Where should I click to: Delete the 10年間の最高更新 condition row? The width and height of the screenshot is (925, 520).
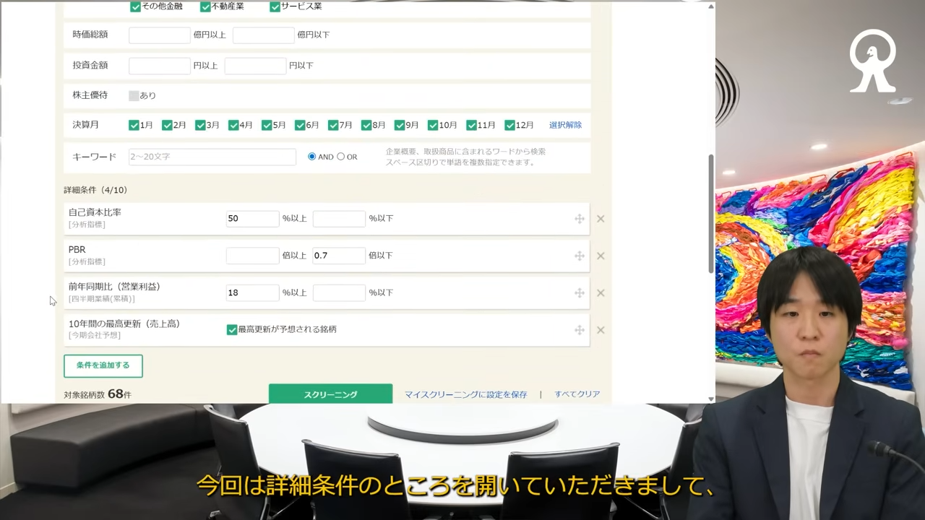point(601,330)
